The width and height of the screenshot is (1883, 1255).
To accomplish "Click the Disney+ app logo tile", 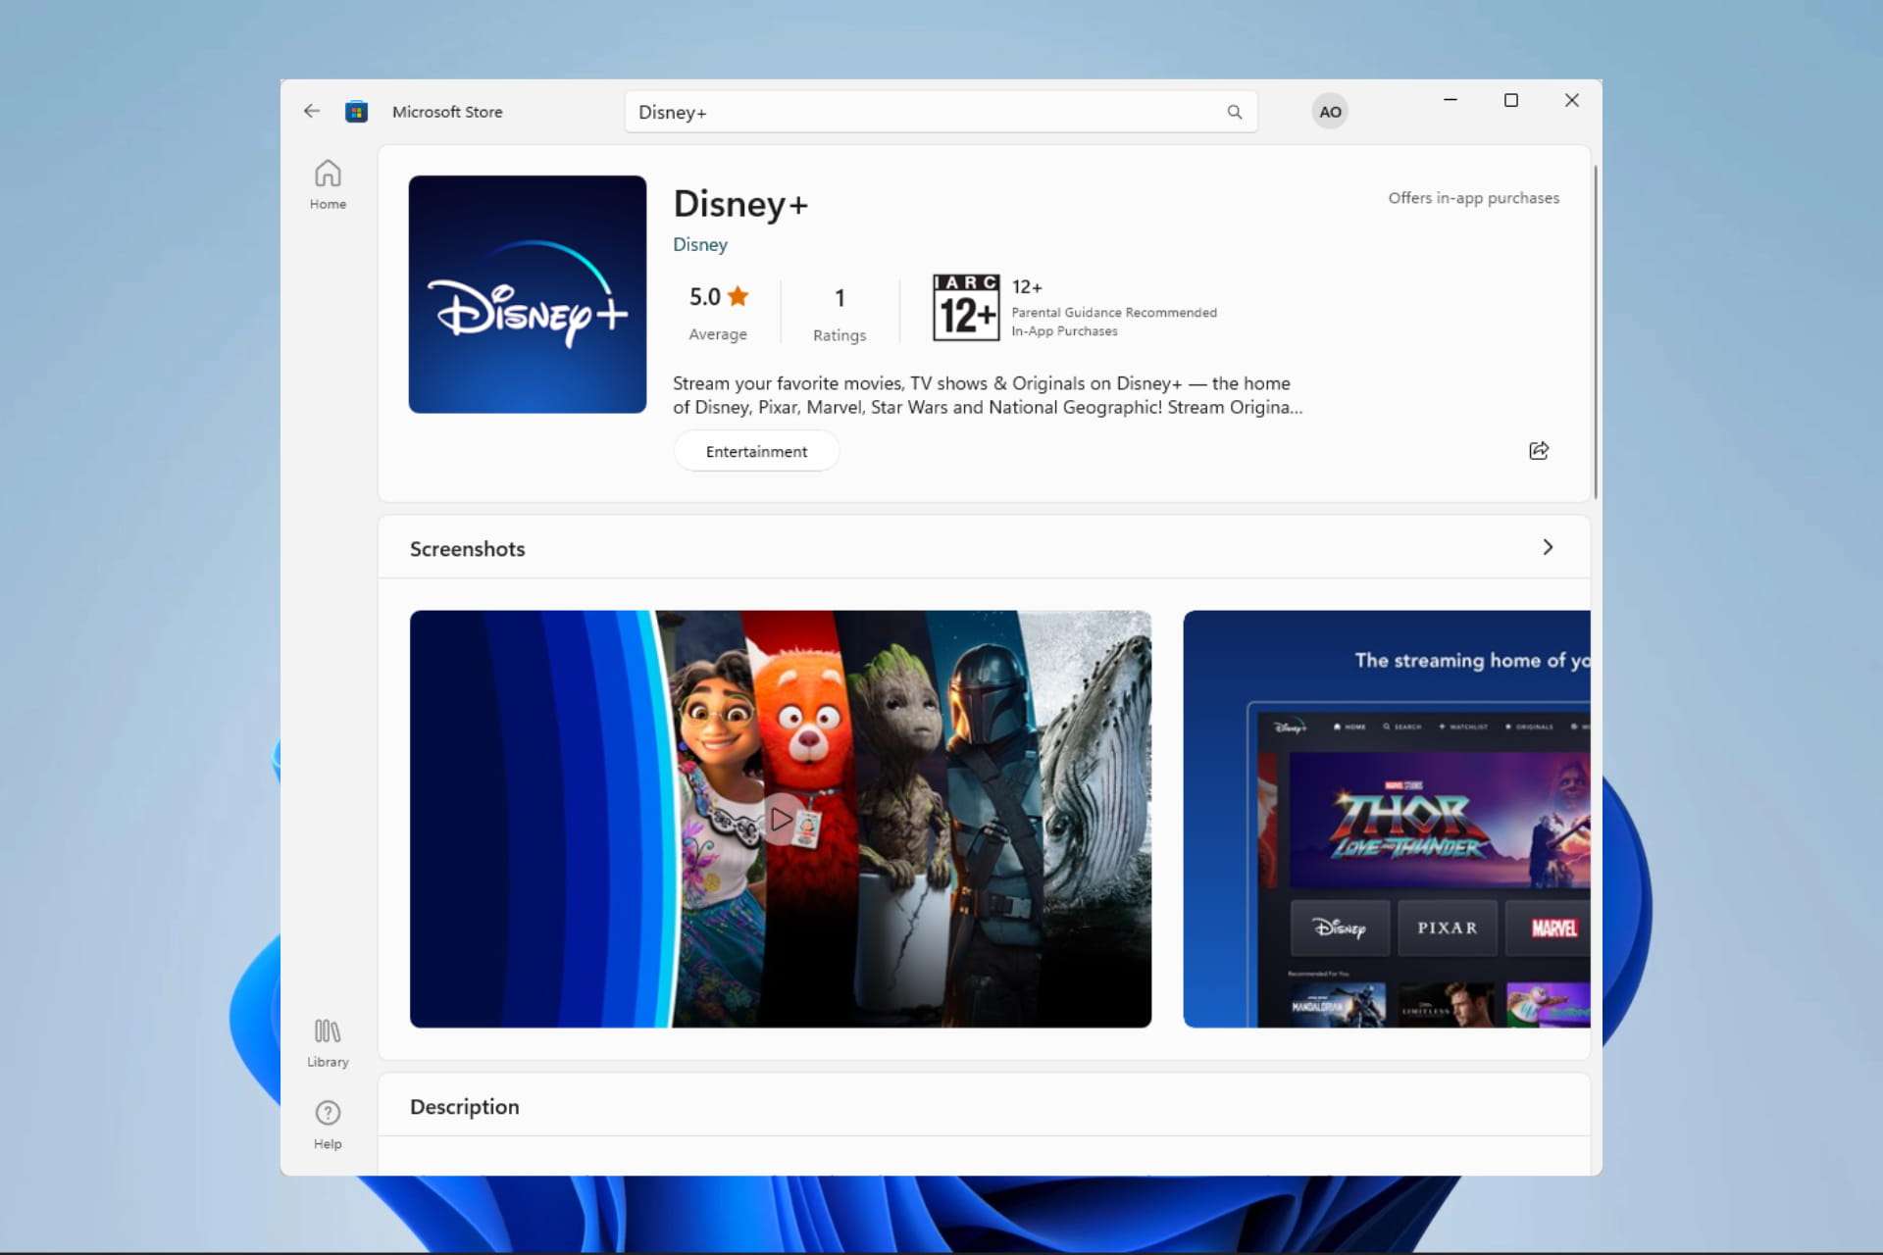I will pyautogui.click(x=528, y=294).
